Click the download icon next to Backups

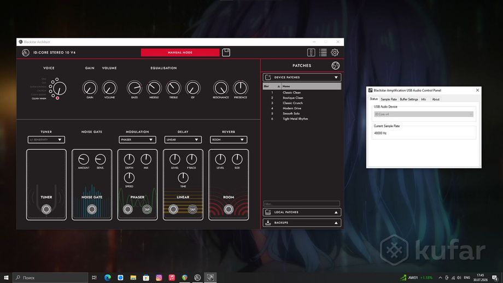pos(268,222)
